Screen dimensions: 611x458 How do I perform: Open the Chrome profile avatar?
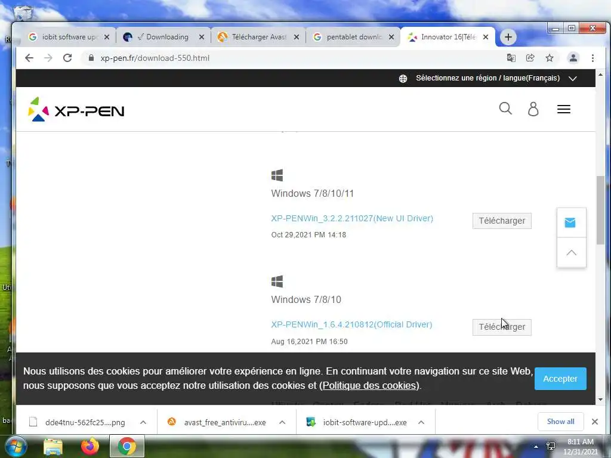tap(573, 58)
